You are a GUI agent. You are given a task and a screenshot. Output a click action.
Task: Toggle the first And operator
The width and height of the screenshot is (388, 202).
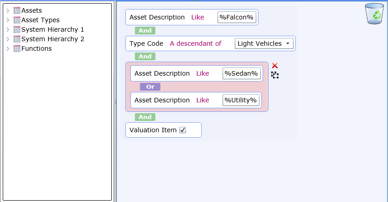pyautogui.click(x=145, y=31)
